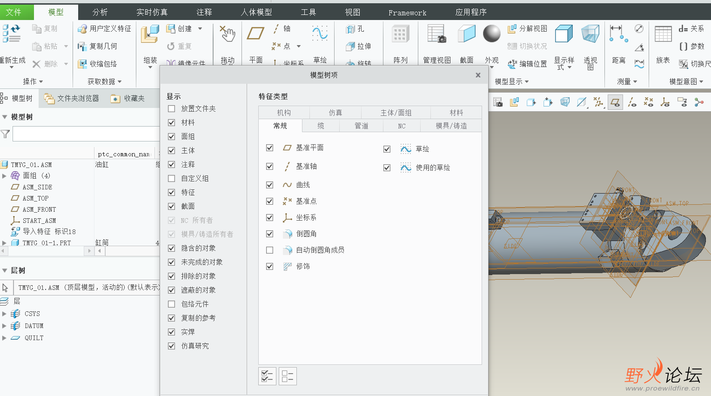Click the Axis (轴) tool
The width and height of the screenshot is (711, 396).
282,29
